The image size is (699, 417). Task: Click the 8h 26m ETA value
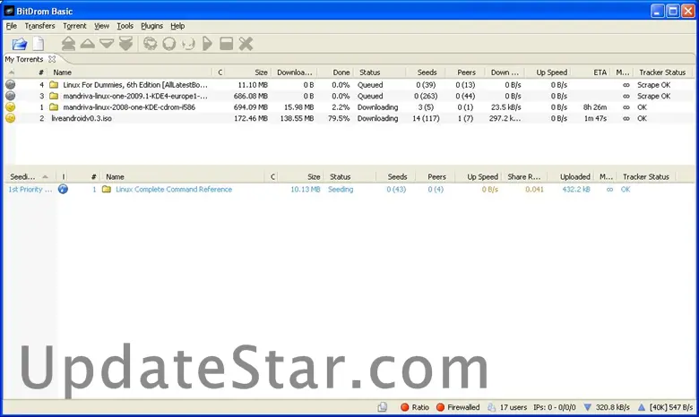pyautogui.click(x=595, y=107)
